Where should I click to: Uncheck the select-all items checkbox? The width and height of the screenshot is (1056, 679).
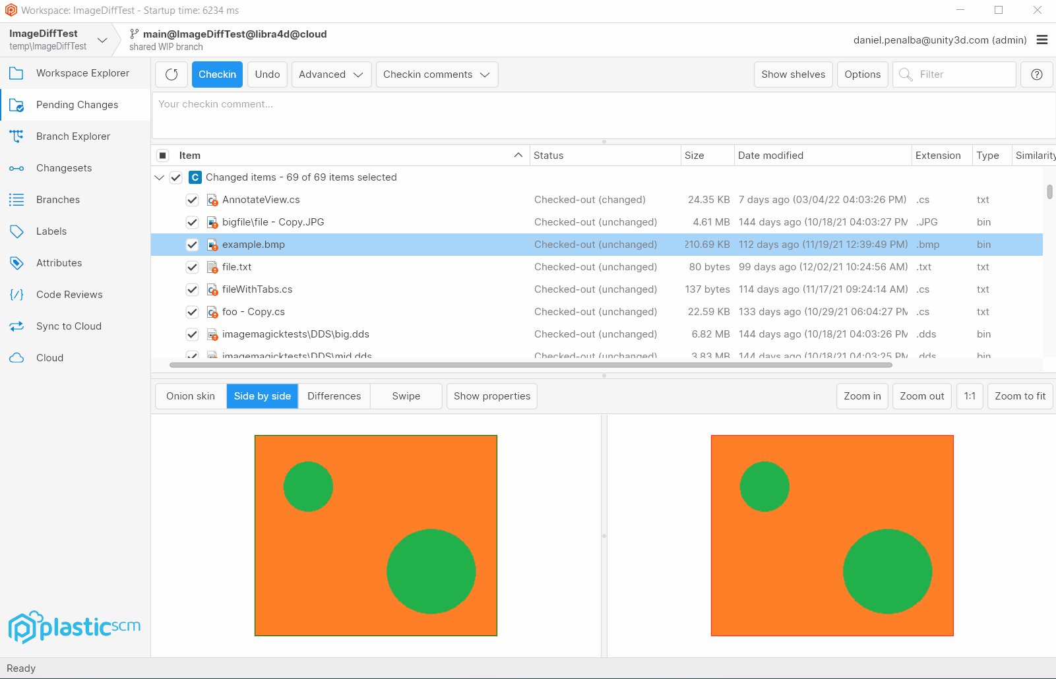click(x=162, y=155)
